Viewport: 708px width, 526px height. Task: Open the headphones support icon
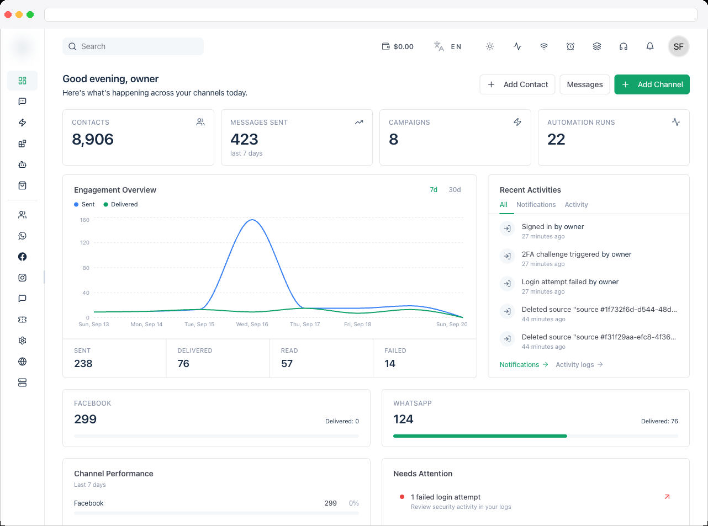[x=624, y=46]
